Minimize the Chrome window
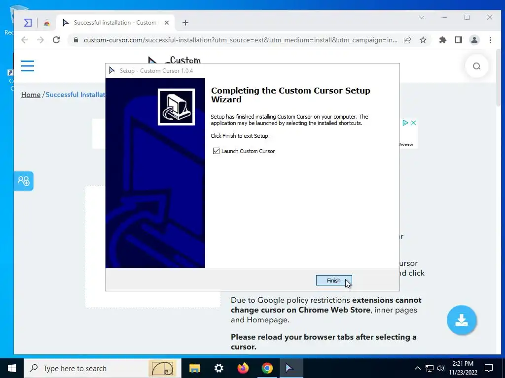 pos(444,17)
